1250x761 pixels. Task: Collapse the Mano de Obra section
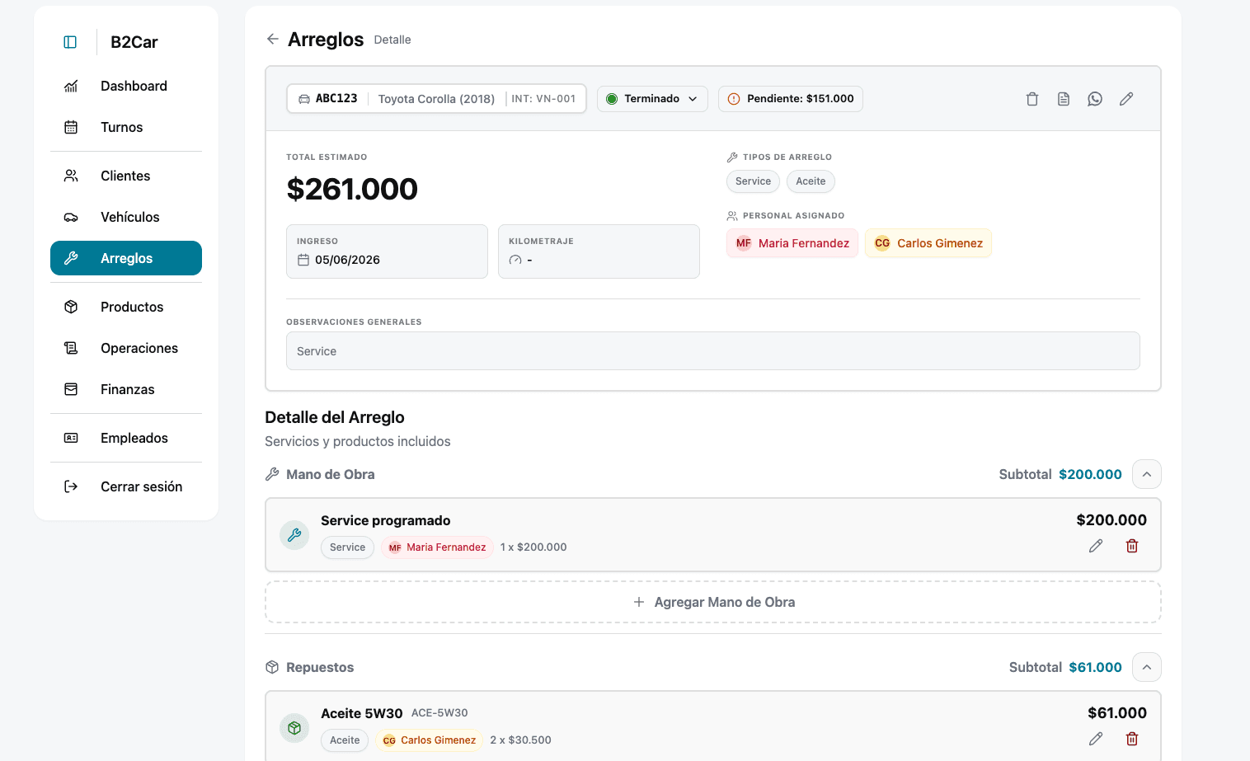pyautogui.click(x=1147, y=474)
